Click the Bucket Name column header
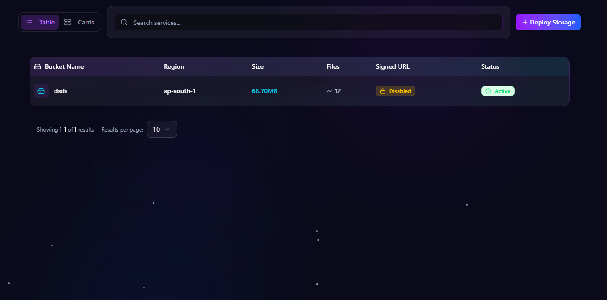The image size is (607, 300). 64,66
